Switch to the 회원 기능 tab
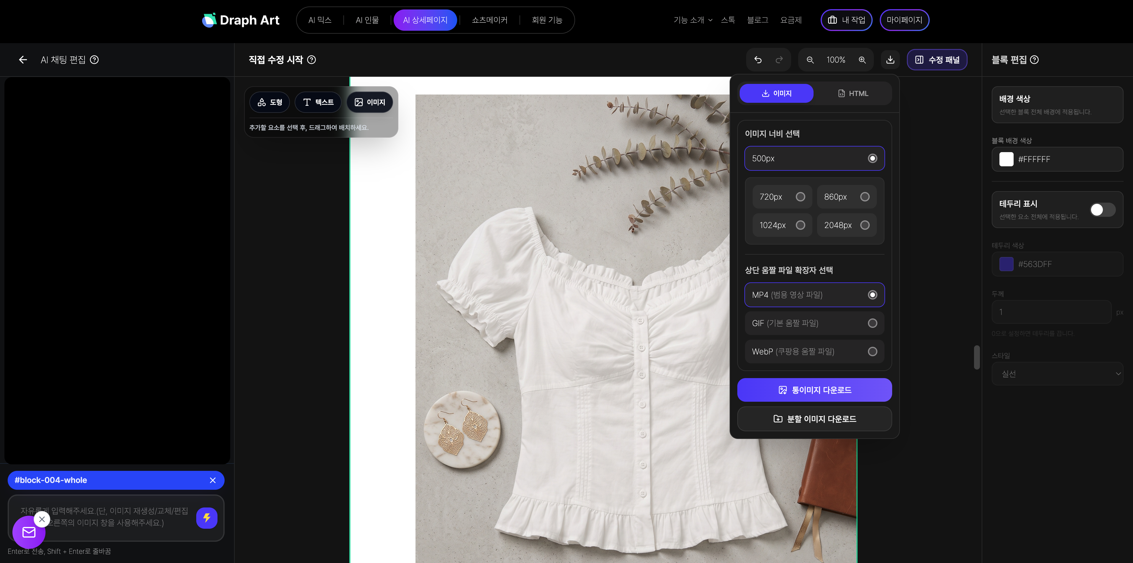 (547, 20)
